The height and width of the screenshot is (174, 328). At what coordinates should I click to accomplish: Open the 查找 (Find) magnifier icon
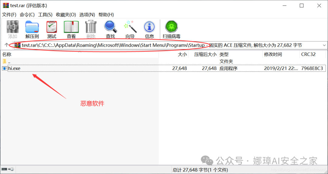pyautogui.click(x=110, y=26)
